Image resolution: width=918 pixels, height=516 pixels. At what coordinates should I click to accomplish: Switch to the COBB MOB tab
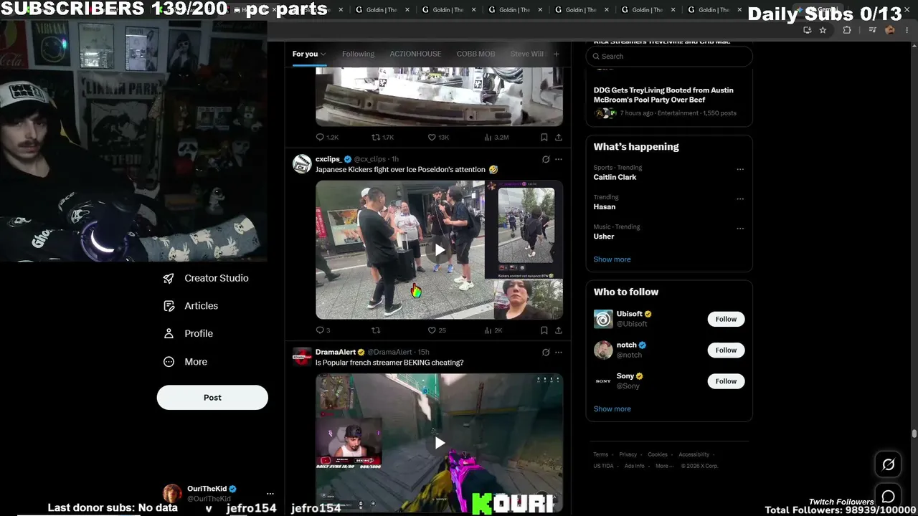[475, 54]
